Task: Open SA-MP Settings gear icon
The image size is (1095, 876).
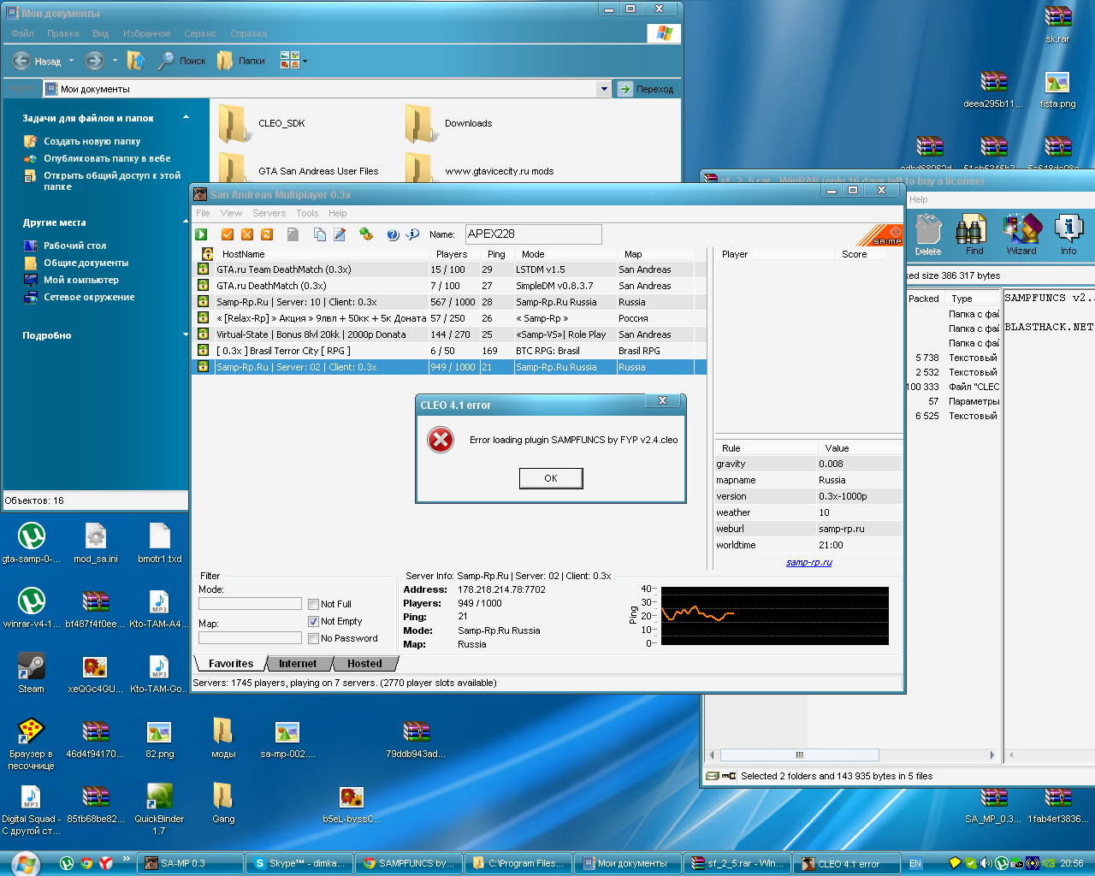Action: coord(366,234)
